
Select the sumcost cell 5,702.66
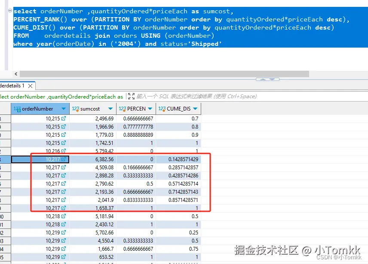93,233
